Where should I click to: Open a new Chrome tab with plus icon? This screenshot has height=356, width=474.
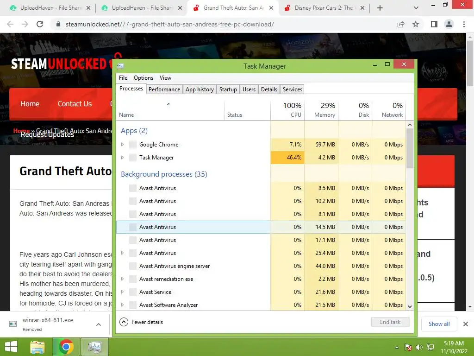pyautogui.click(x=380, y=8)
